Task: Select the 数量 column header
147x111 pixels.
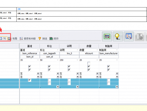Action: [x=89, y=46]
